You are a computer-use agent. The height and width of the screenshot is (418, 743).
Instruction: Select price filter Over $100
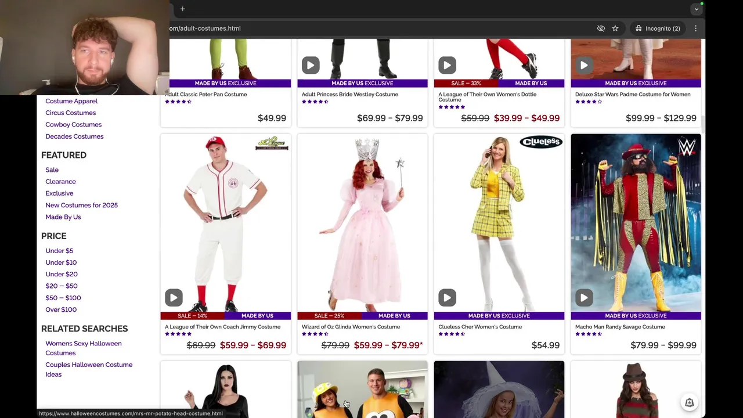pyautogui.click(x=61, y=309)
